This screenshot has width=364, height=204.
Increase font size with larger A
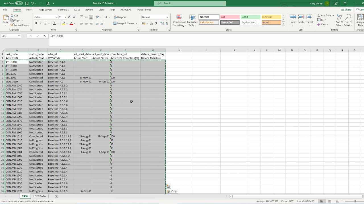pyautogui.click(x=69, y=17)
